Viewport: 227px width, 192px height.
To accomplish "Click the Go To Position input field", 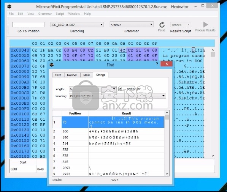I will point(29,25).
